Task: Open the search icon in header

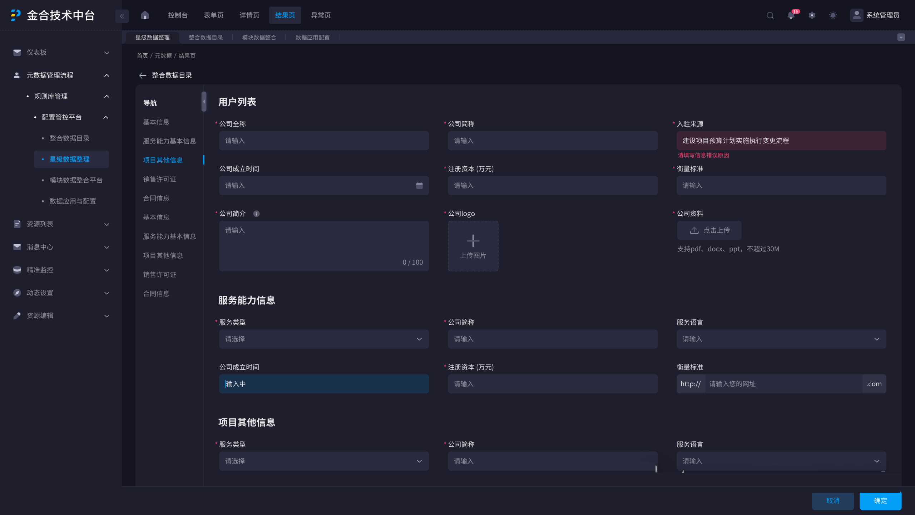Action: point(770,15)
